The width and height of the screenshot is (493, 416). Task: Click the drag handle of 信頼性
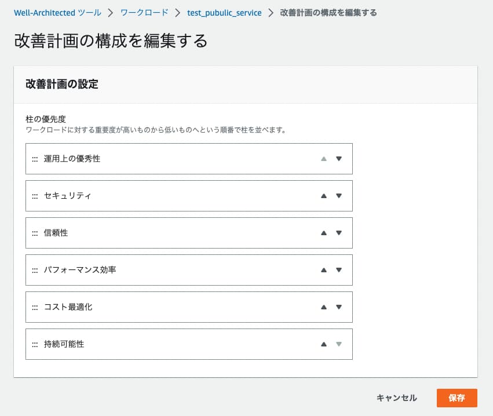click(x=35, y=233)
